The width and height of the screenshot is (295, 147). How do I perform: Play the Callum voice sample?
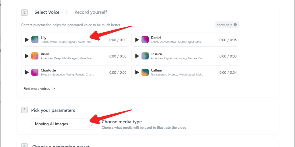pos(137,72)
